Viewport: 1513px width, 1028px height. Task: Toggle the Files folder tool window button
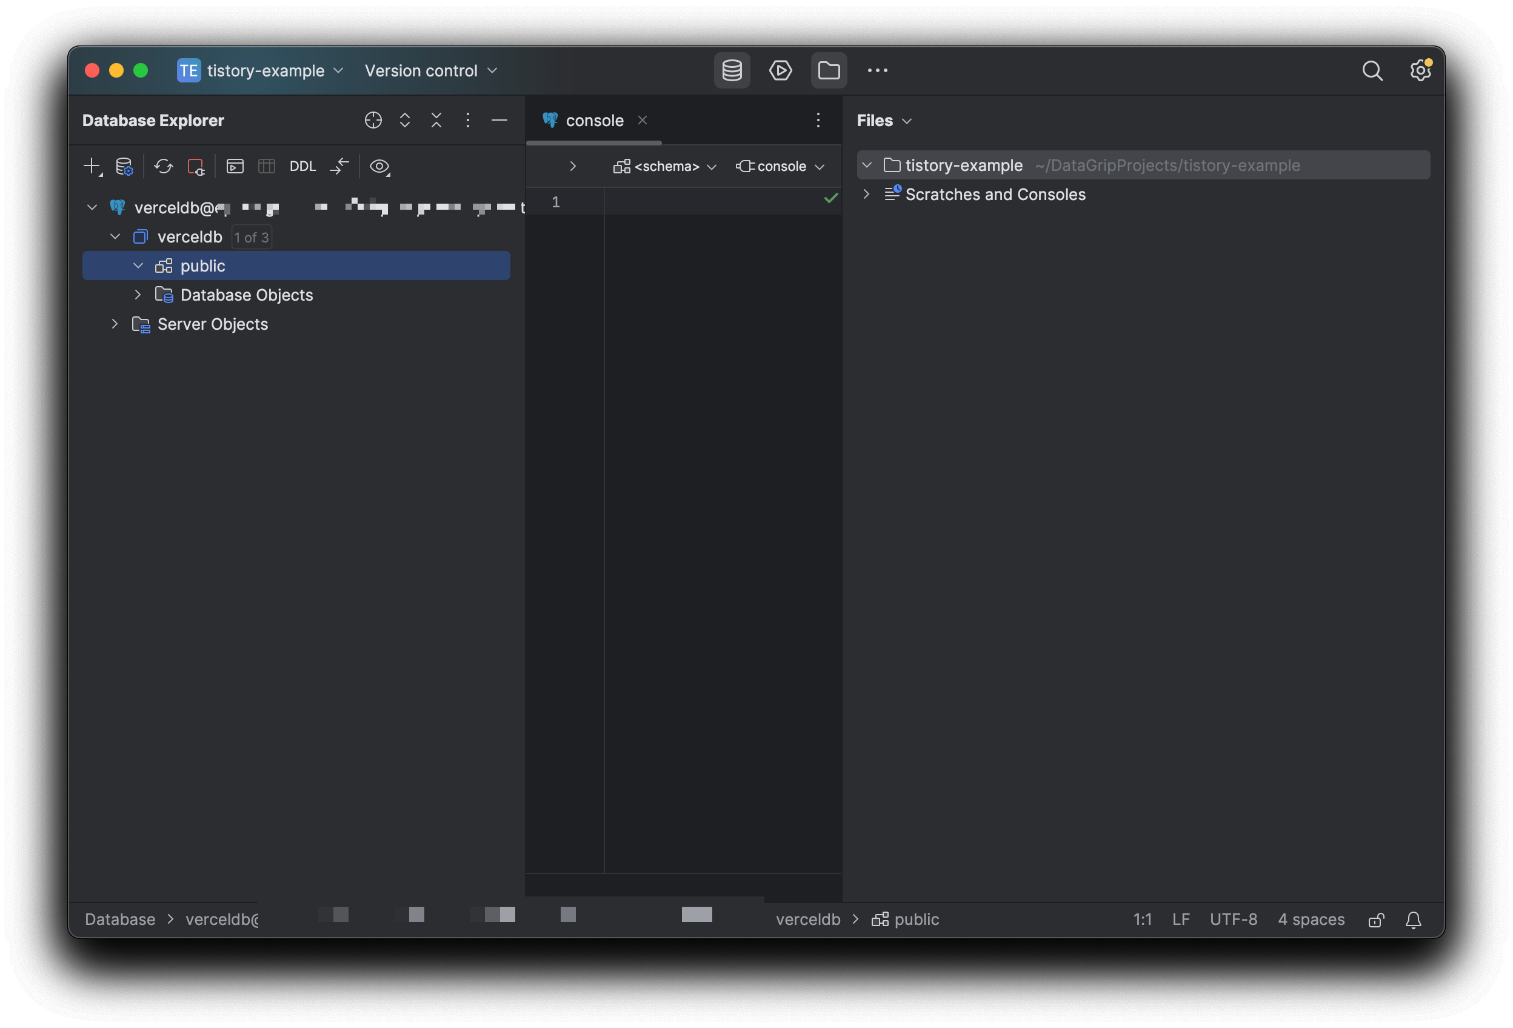[x=828, y=70]
